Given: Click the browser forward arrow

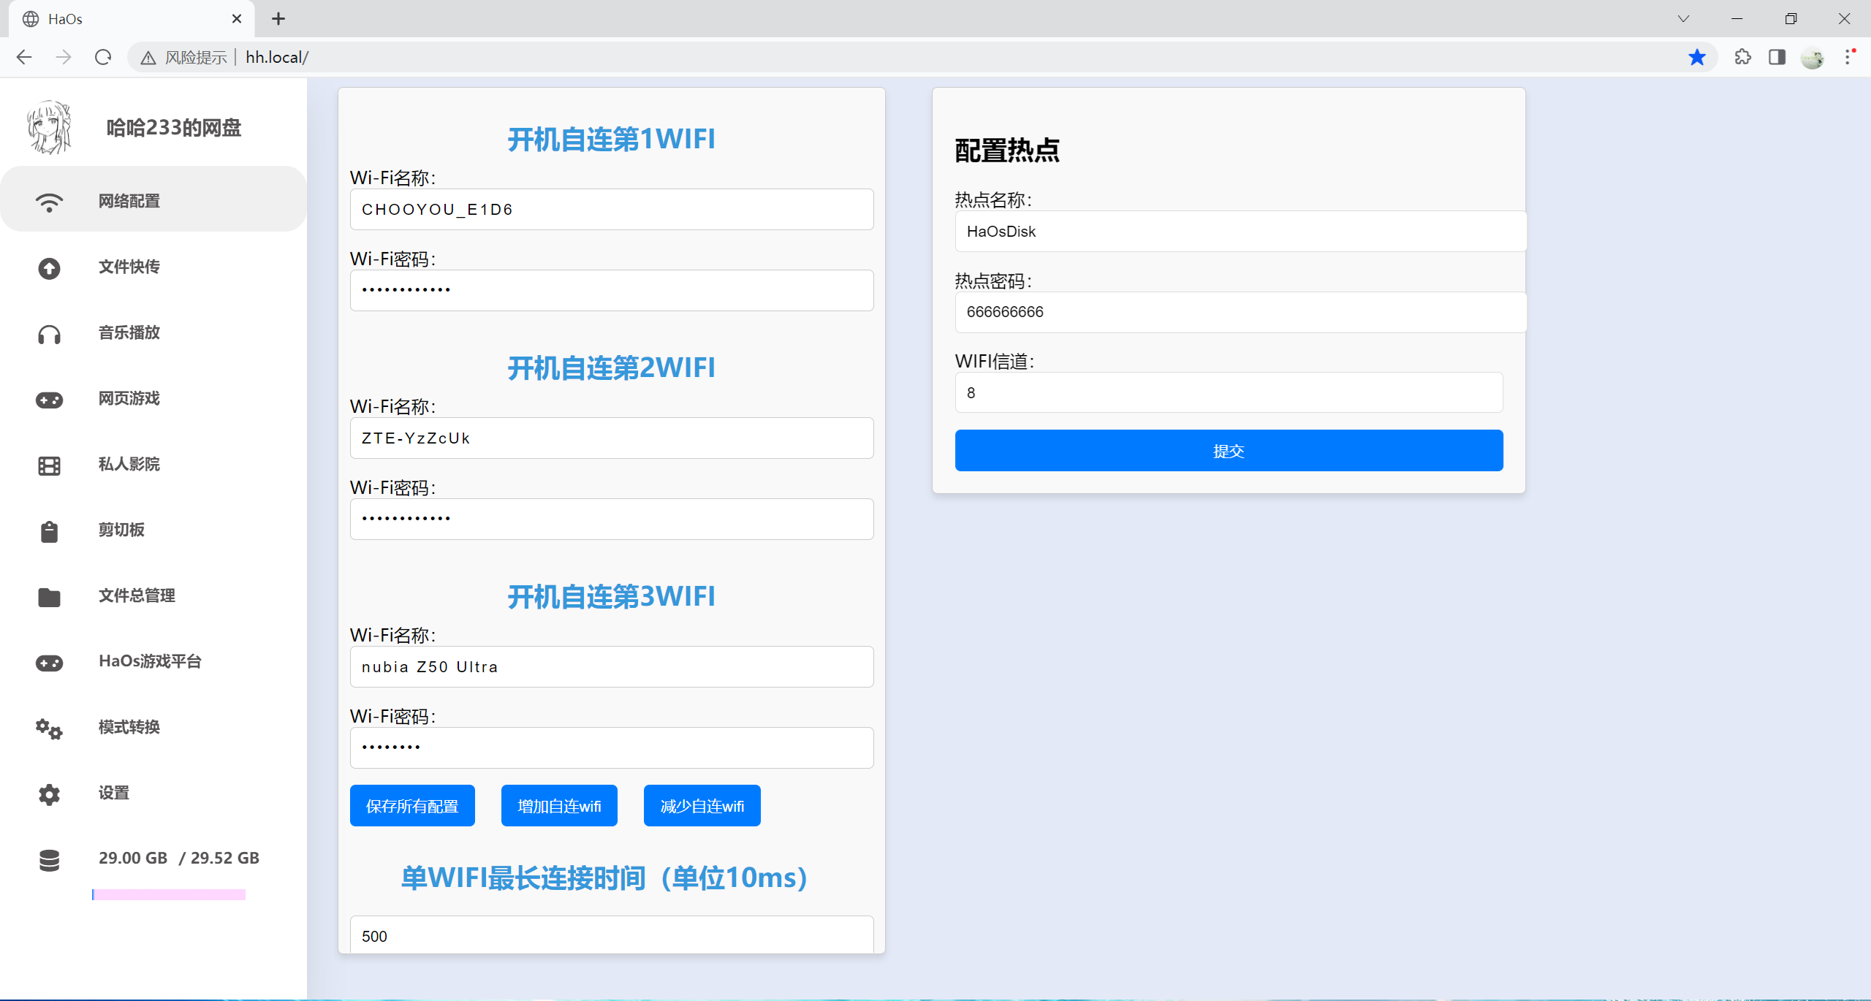Looking at the screenshot, I should pos(64,57).
